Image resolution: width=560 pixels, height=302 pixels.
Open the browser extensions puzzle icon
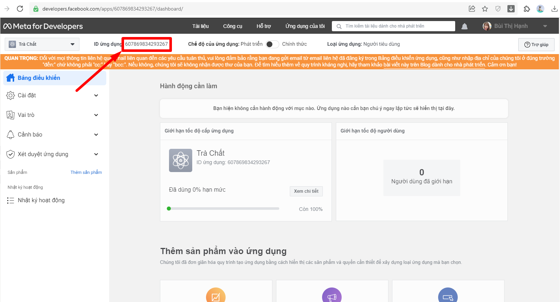coord(527,9)
